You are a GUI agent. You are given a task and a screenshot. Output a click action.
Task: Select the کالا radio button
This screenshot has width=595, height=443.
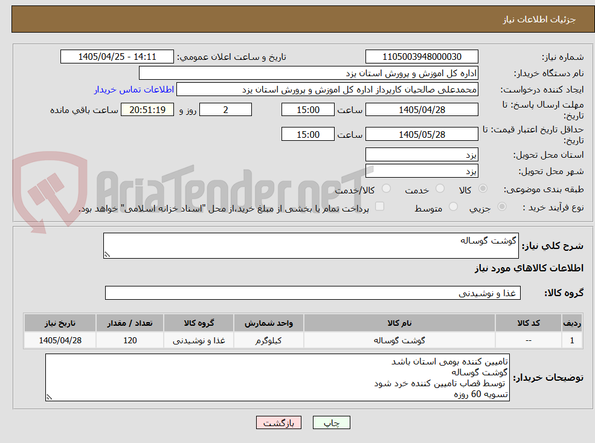click(483, 189)
